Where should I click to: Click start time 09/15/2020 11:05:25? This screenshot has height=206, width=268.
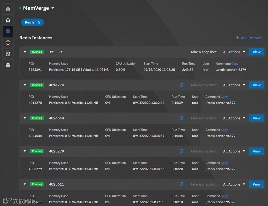point(159,70)
